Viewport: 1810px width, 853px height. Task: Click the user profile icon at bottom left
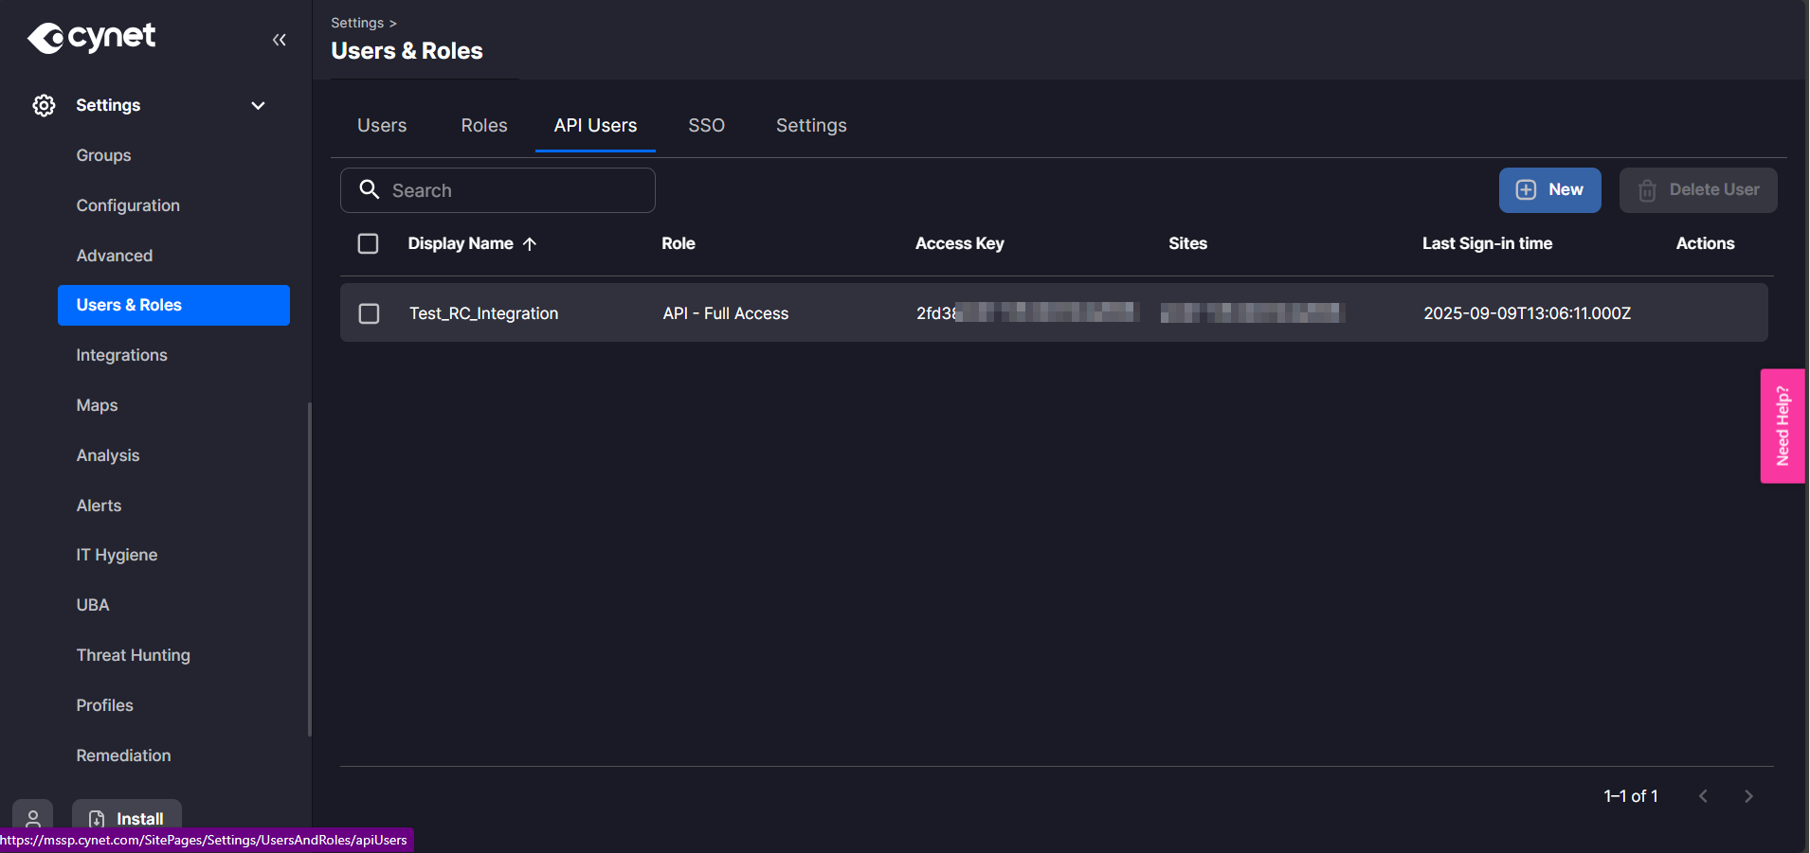[x=33, y=818]
